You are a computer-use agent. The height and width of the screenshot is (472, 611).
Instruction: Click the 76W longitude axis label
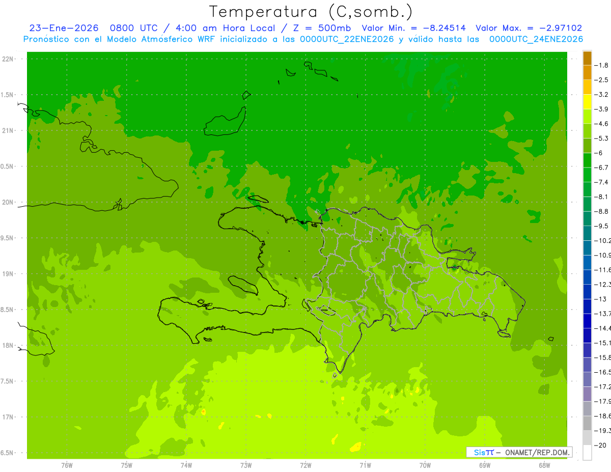click(x=67, y=465)
